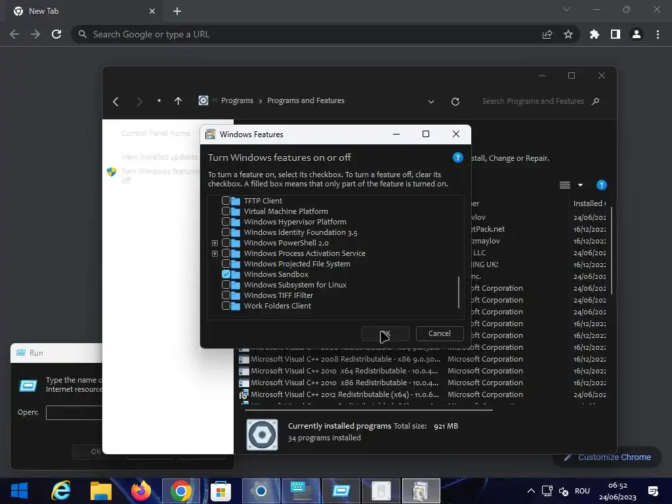Refresh the Programs and Features window

(x=455, y=102)
